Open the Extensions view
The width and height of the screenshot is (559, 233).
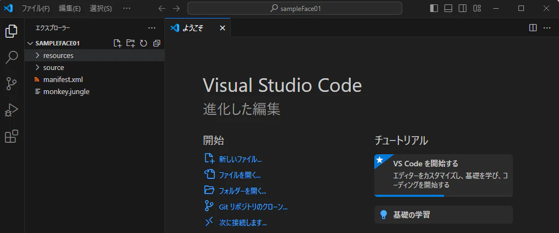(x=12, y=136)
